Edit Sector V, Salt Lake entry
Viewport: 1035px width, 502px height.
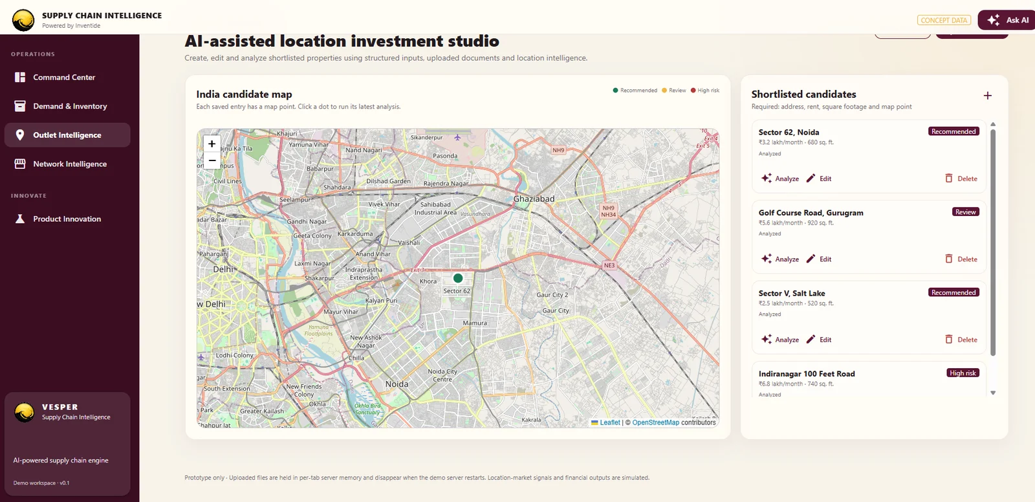pos(819,340)
